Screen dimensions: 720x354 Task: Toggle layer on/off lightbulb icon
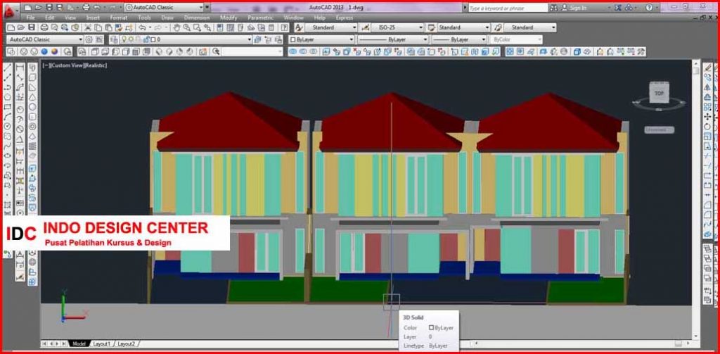click(124, 39)
